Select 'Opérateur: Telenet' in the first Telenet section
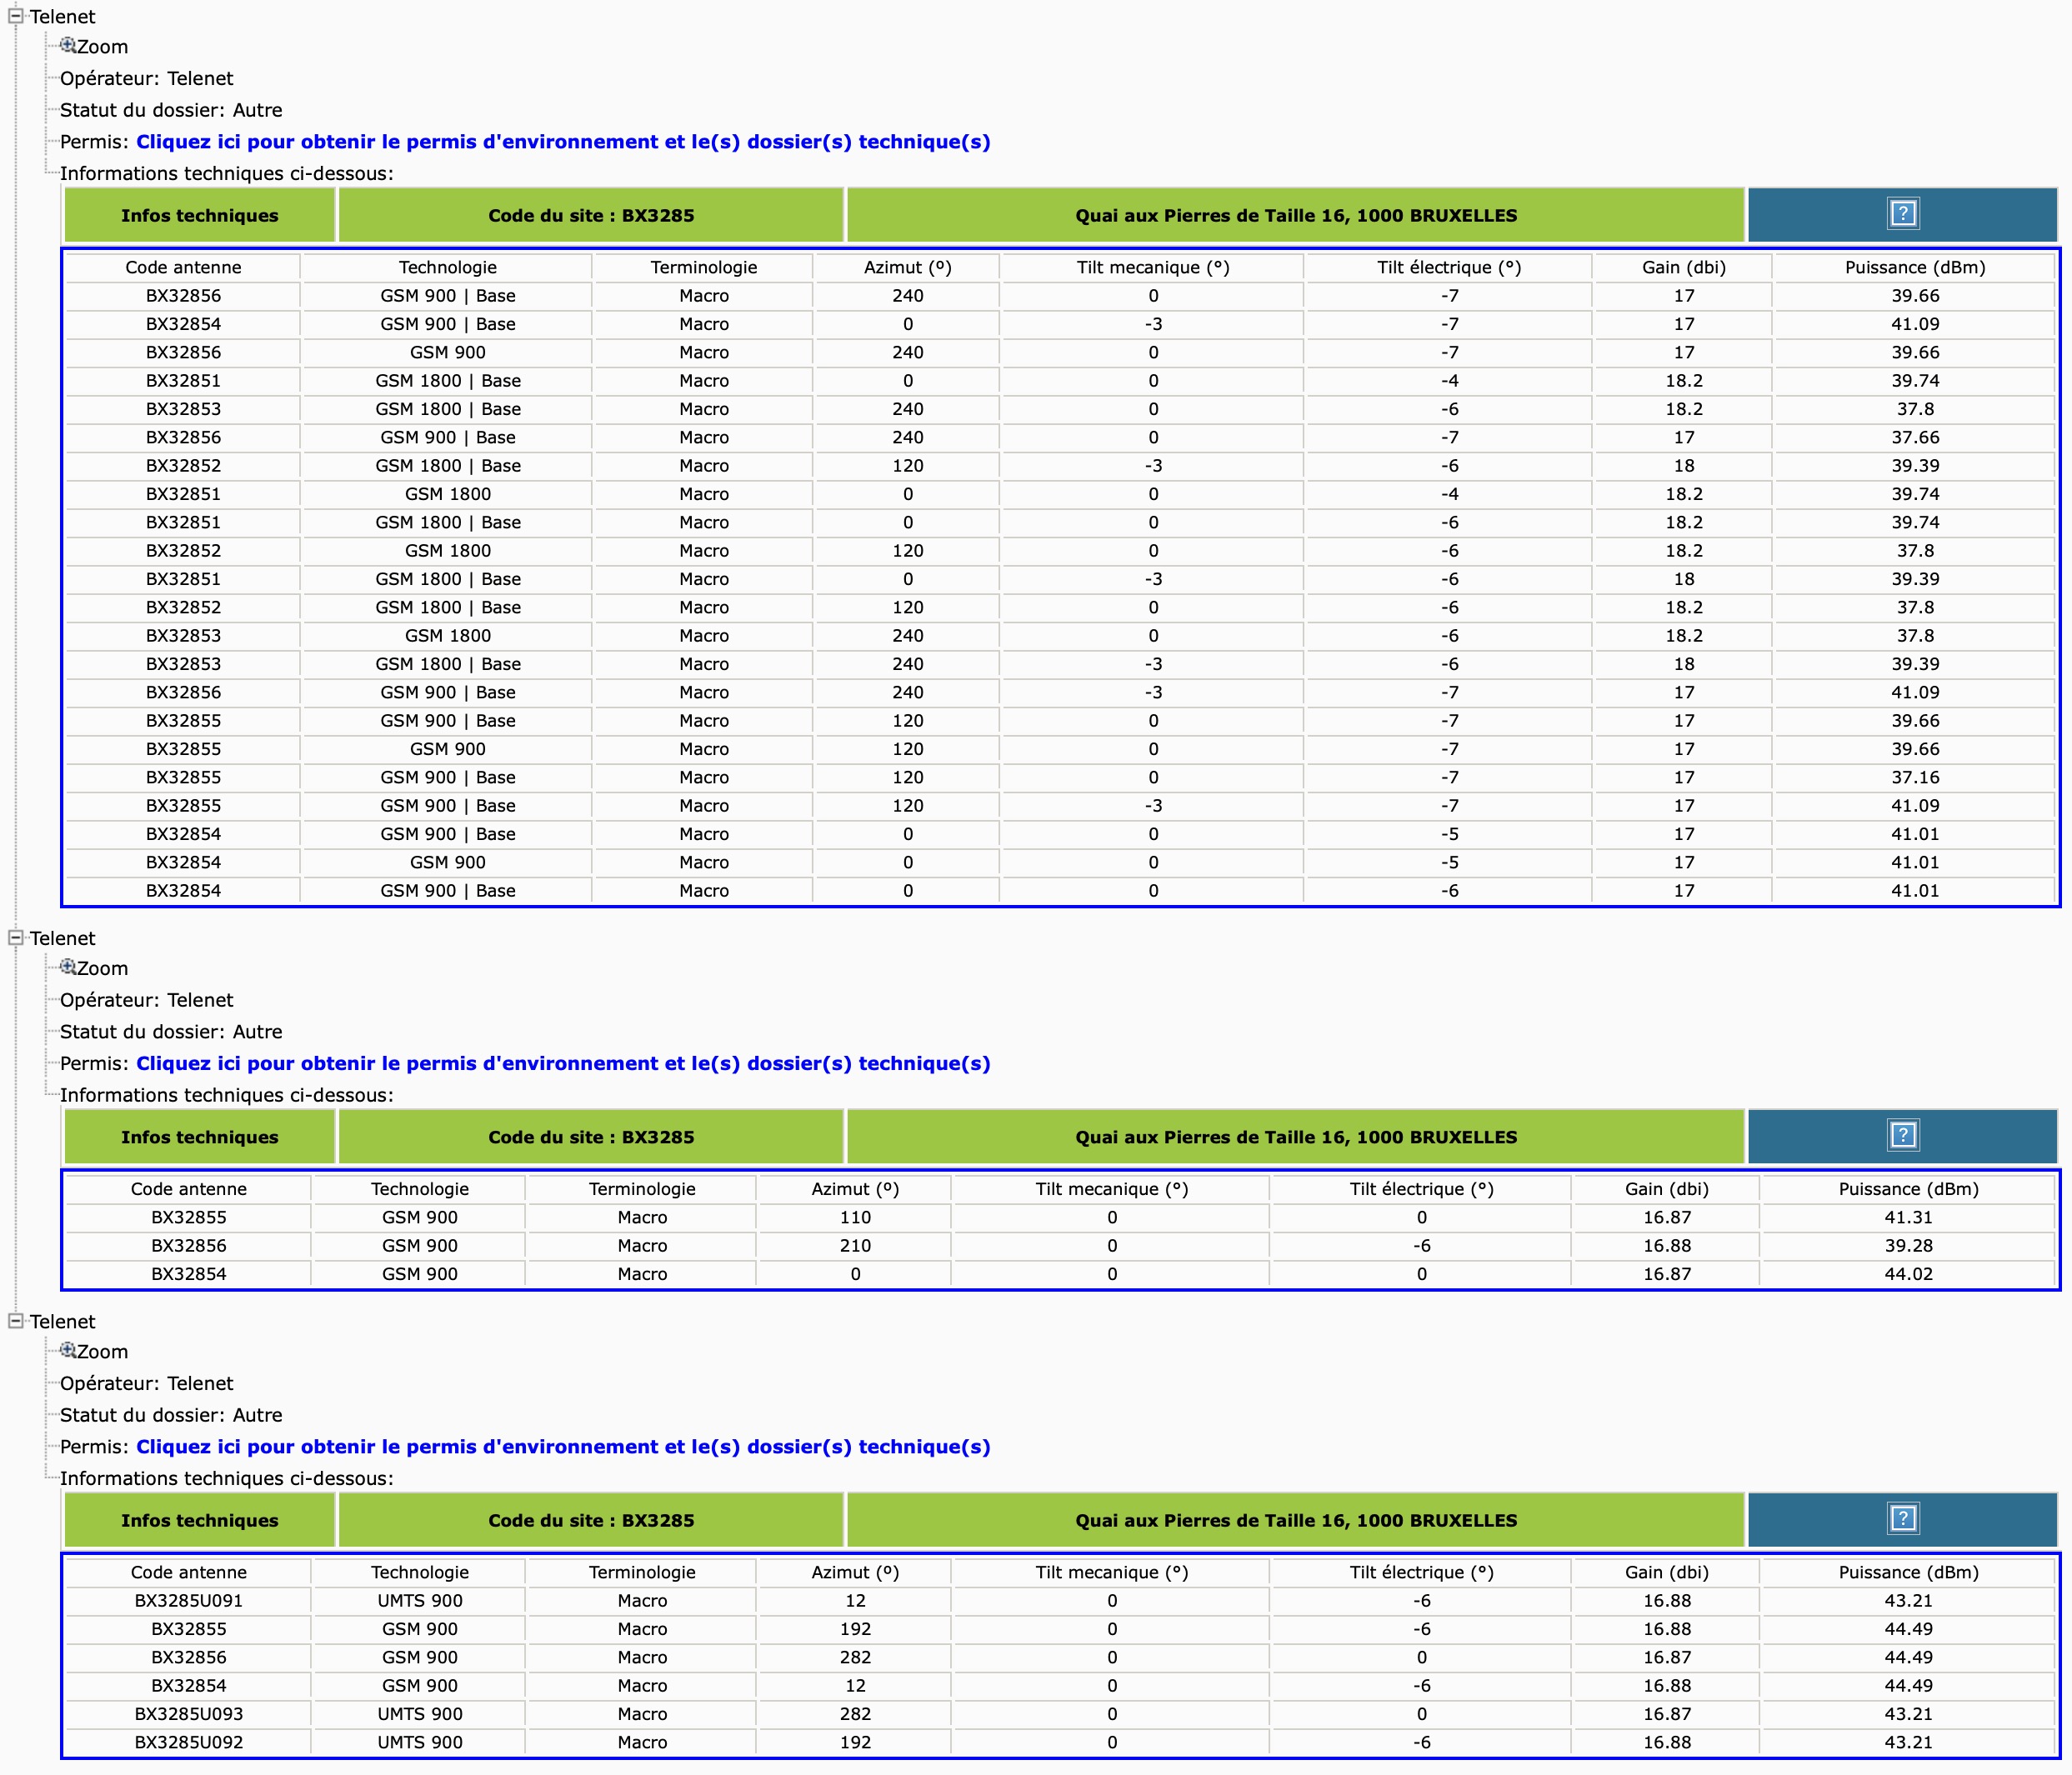Screen dimensions: 2072x1775 click(x=146, y=78)
